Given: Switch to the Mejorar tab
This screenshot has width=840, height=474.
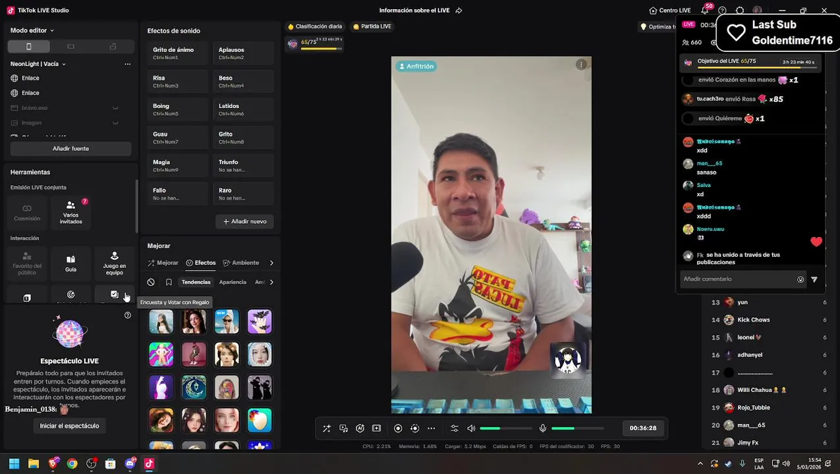Looking at the screenshot, I should pos(163,263).
